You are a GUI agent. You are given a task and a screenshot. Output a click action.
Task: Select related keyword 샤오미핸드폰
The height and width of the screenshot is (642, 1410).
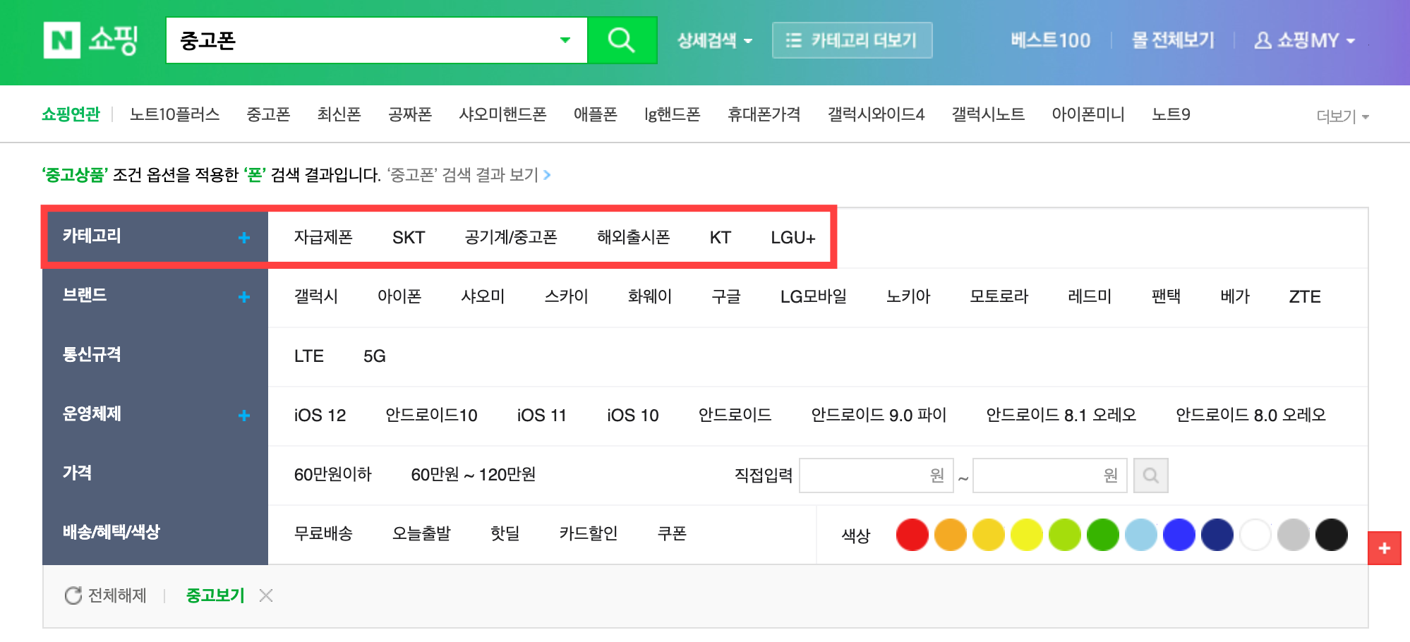point(502,114)
